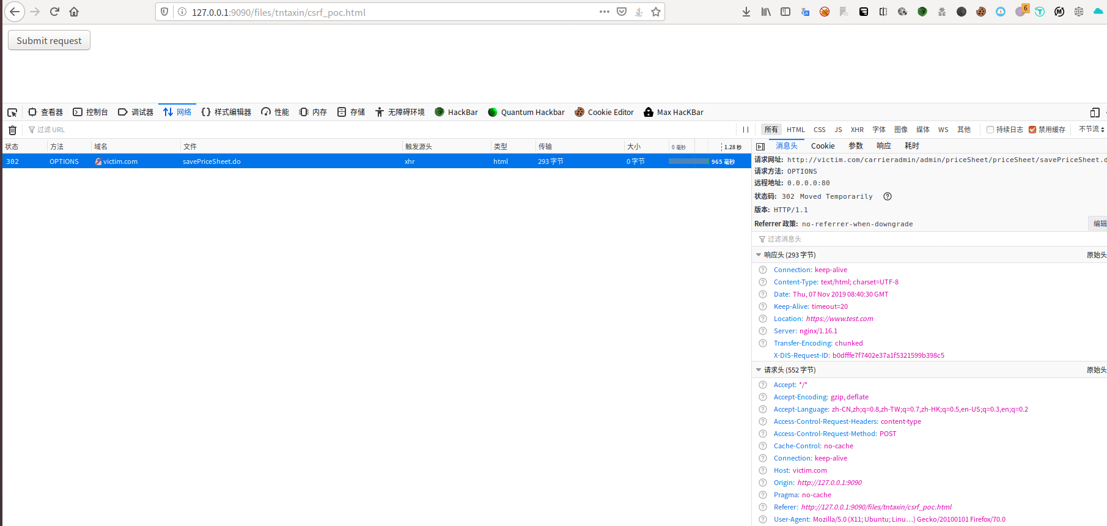The image size is (1107, 526).
Task: Open the teal cloud extension icon
Action: 1098,12
